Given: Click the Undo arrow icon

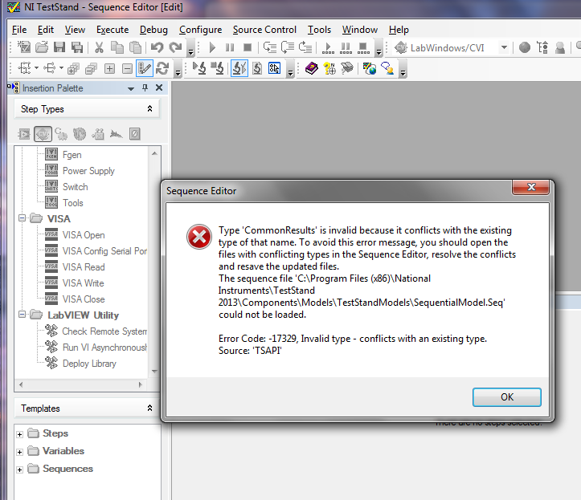Looking at the screenshot, I should (158, 47).
